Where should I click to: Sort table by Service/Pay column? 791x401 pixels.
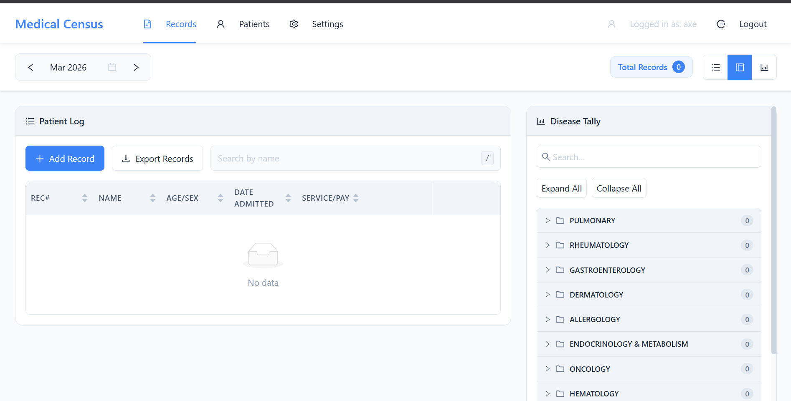356,198
